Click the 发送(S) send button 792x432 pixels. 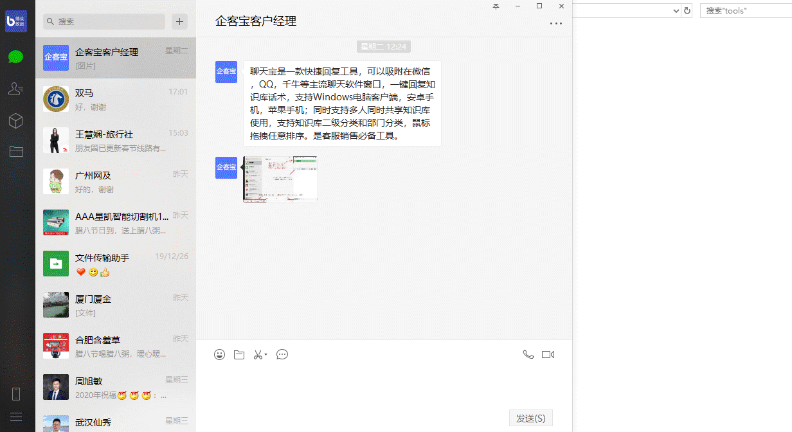point(531,418)
